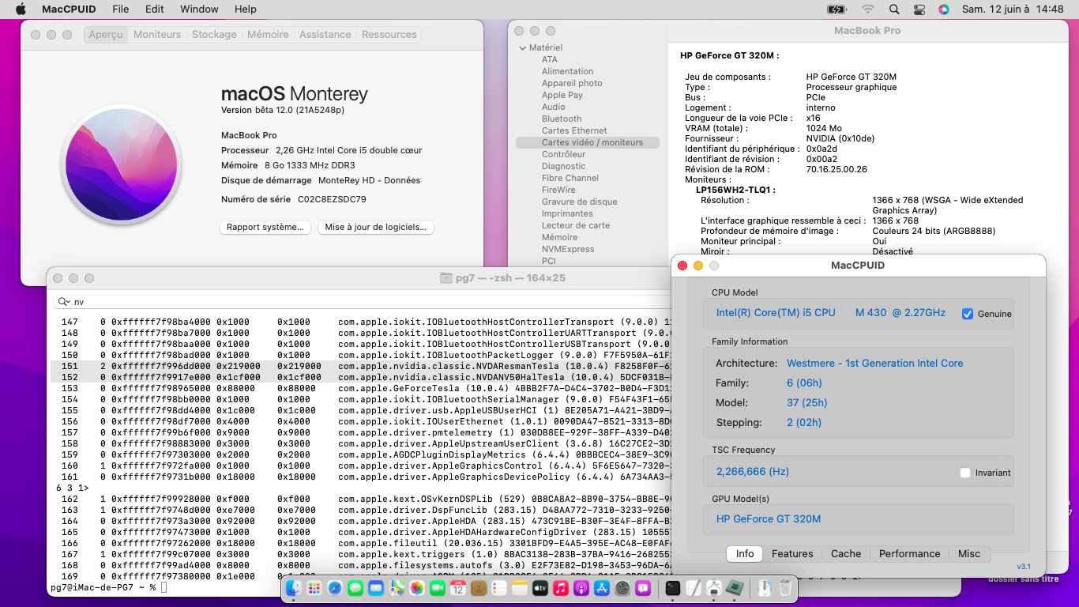The width and height of the screenshot is (1079, 607).
Task: Open Contacts app in the Dock
Action: [479, 588]
